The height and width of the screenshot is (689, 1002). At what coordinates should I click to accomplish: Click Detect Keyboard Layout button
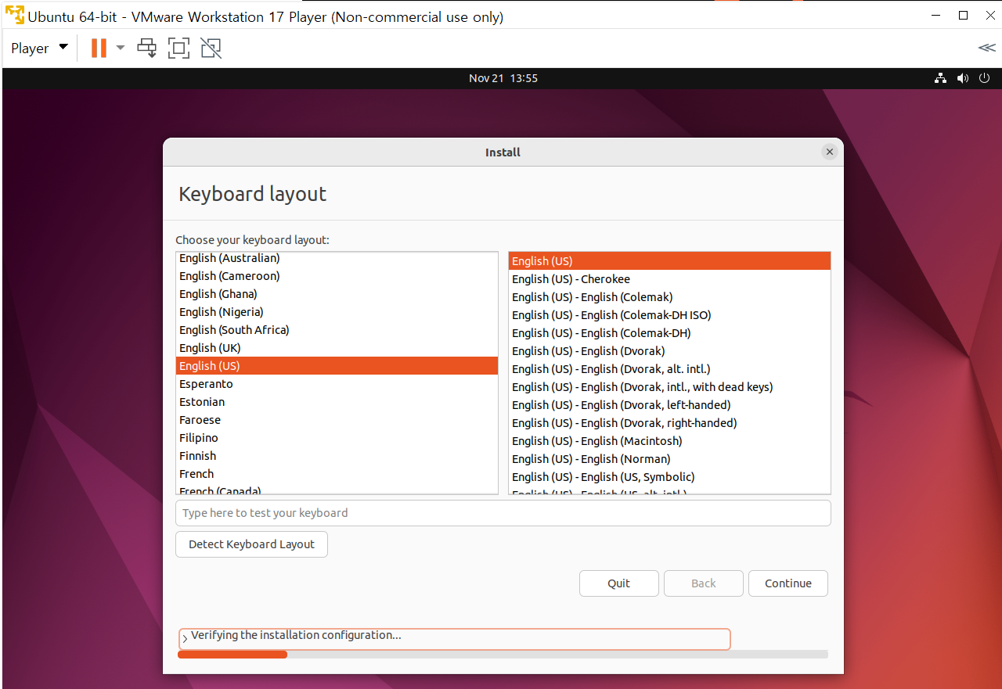[251, 544]
